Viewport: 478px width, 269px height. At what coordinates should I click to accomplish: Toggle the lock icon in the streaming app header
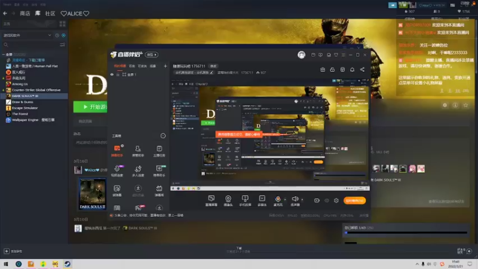click(x=332, y=69)
